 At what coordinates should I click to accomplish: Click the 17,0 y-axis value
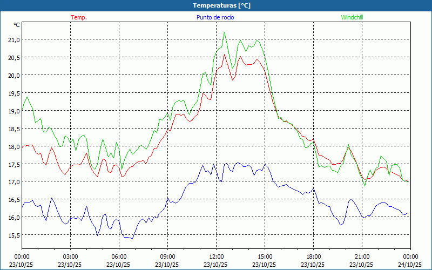13,182
